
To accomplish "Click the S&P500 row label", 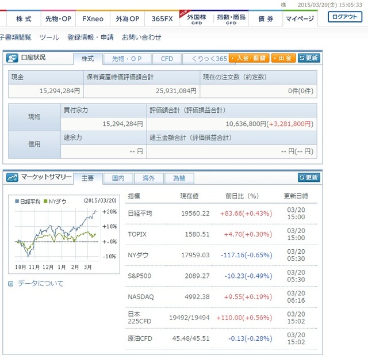I will [139, 276].
